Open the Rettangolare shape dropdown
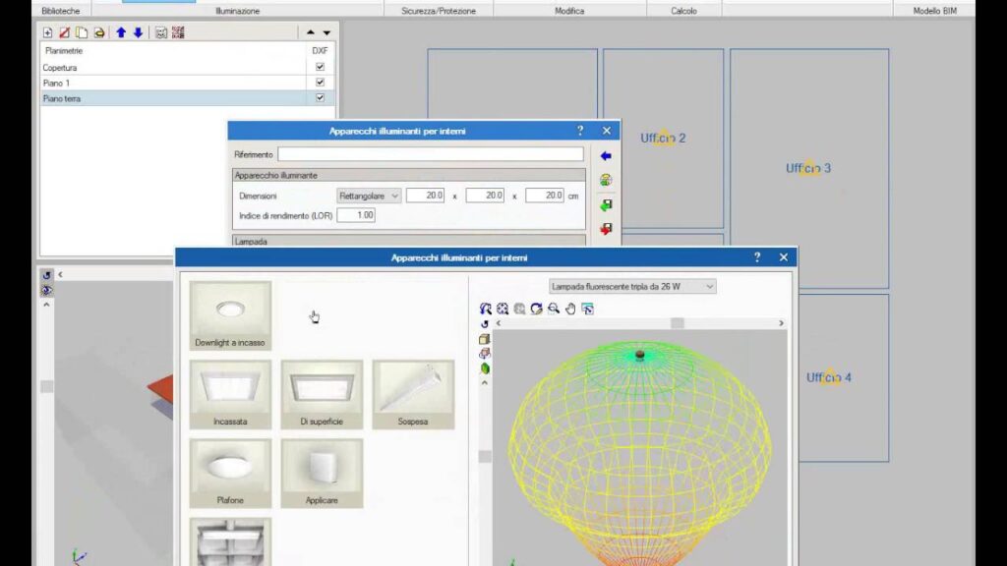 (x=369, y=196)
